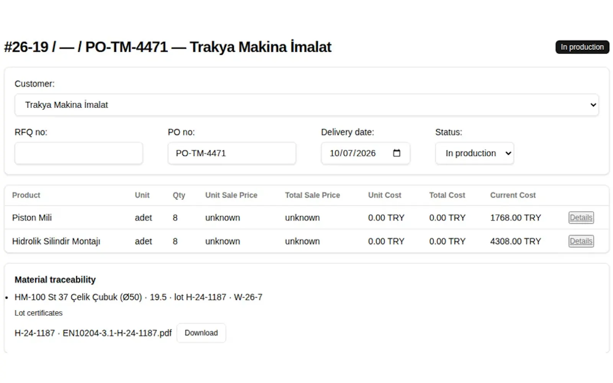Click the Material traceability heading

pos(55,280)
